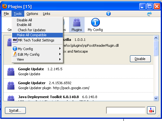Expand the My Config submenu
The height and width of the screenshot is (121, 162).
[x=37, y=49]
